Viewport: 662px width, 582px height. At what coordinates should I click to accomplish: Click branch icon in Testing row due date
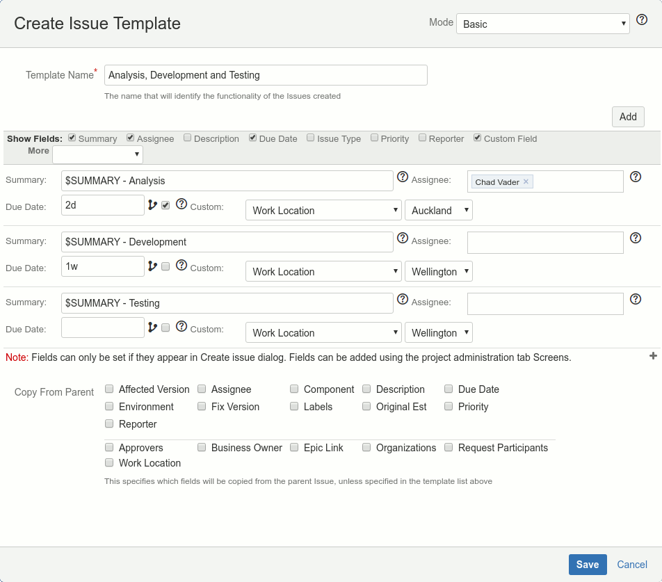152,328
